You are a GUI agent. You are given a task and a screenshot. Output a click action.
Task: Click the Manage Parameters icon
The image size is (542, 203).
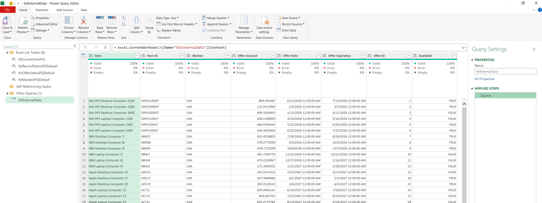click(x=244, y=20)
